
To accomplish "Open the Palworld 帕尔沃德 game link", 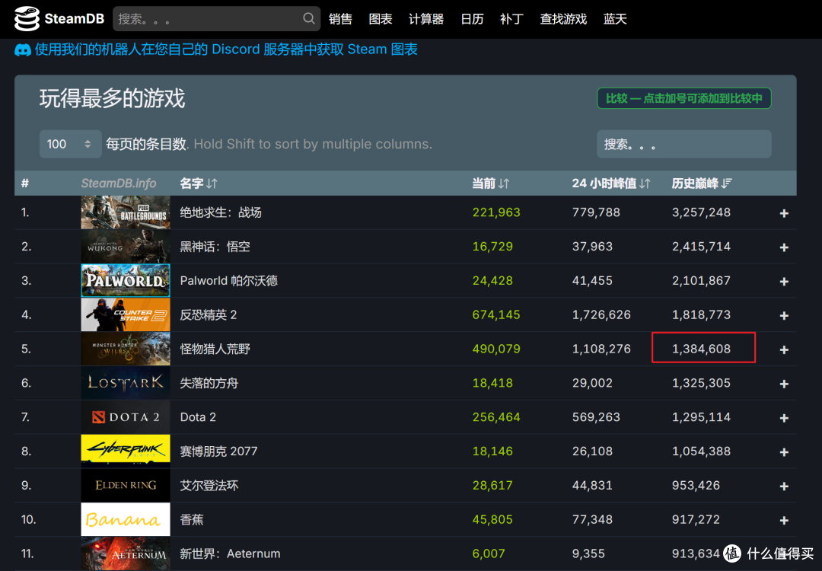I will point(228,280).
